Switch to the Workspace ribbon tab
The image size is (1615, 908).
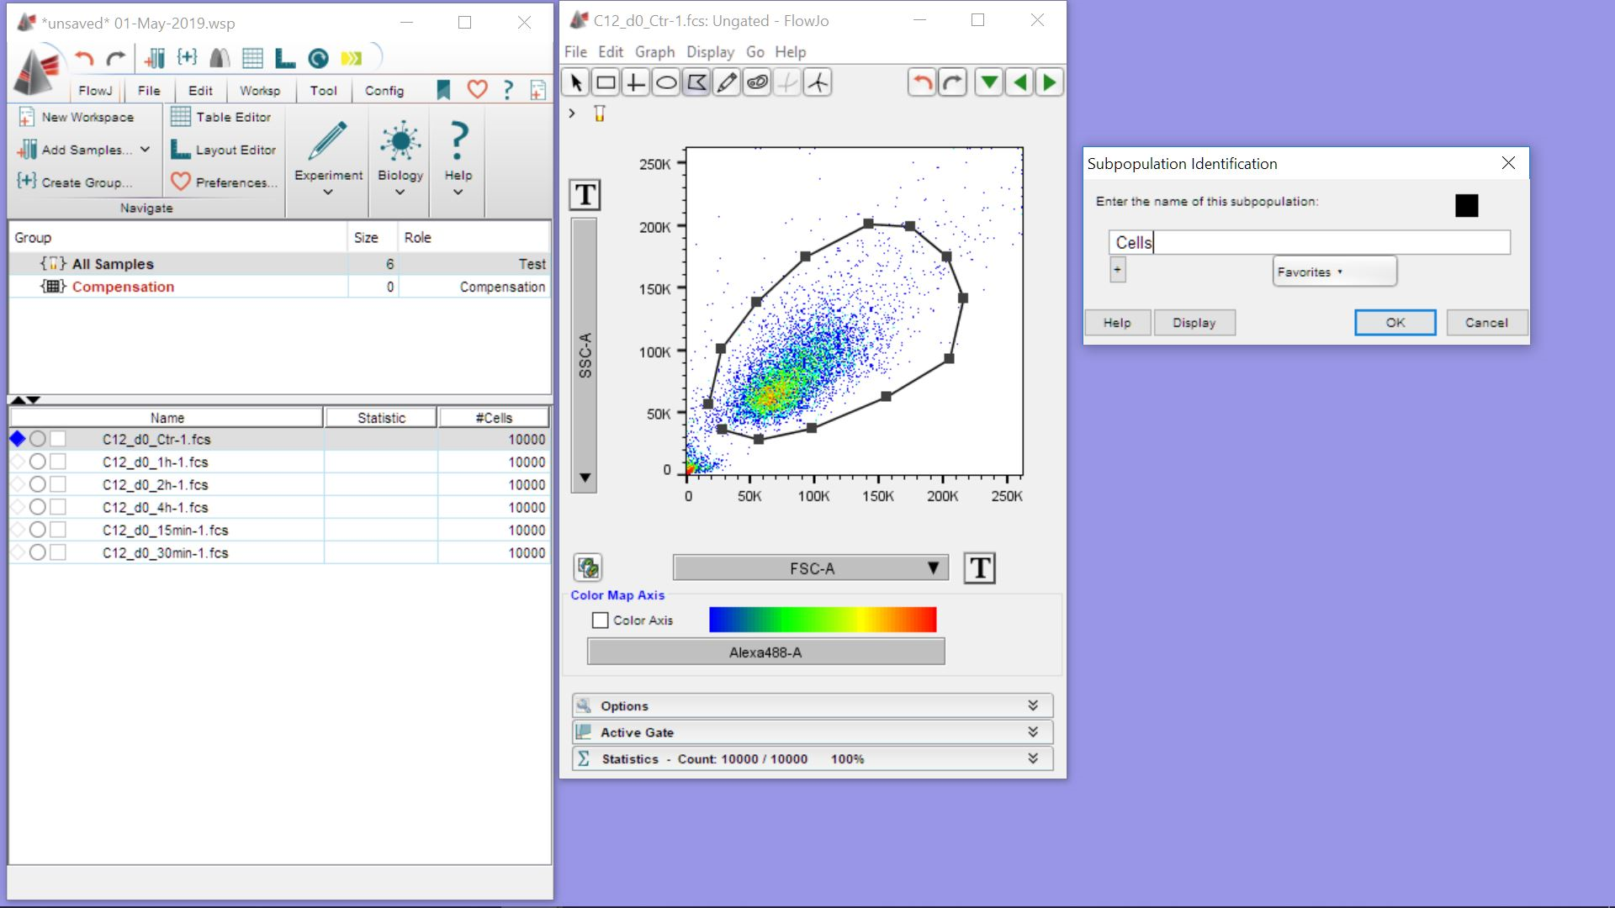coord(259,91)
